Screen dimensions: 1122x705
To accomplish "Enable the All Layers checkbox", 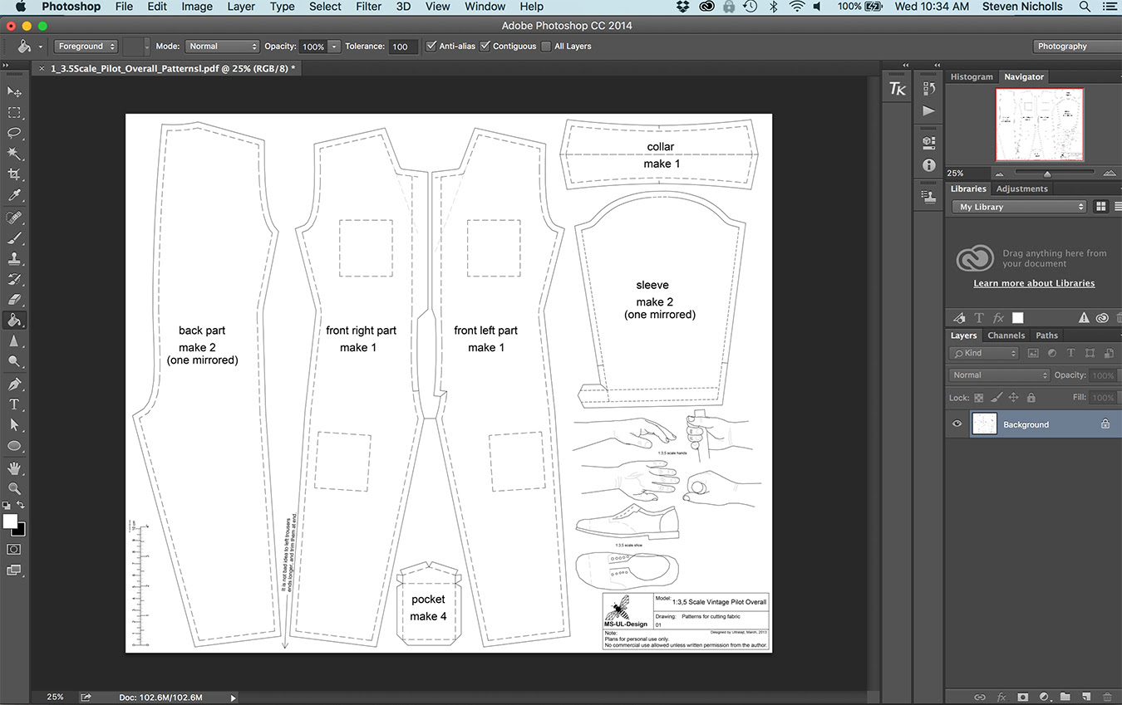I will click(x=546, y=47).
